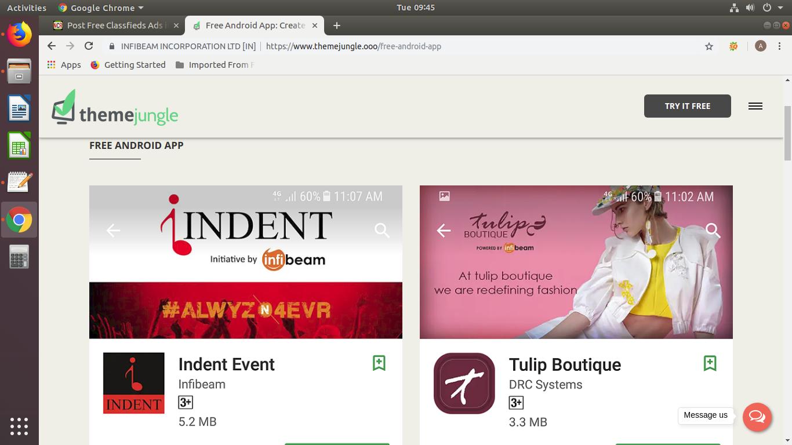Click the search icon on Indent banner
This screenshot has height=445, width=792.
[382, 231]
